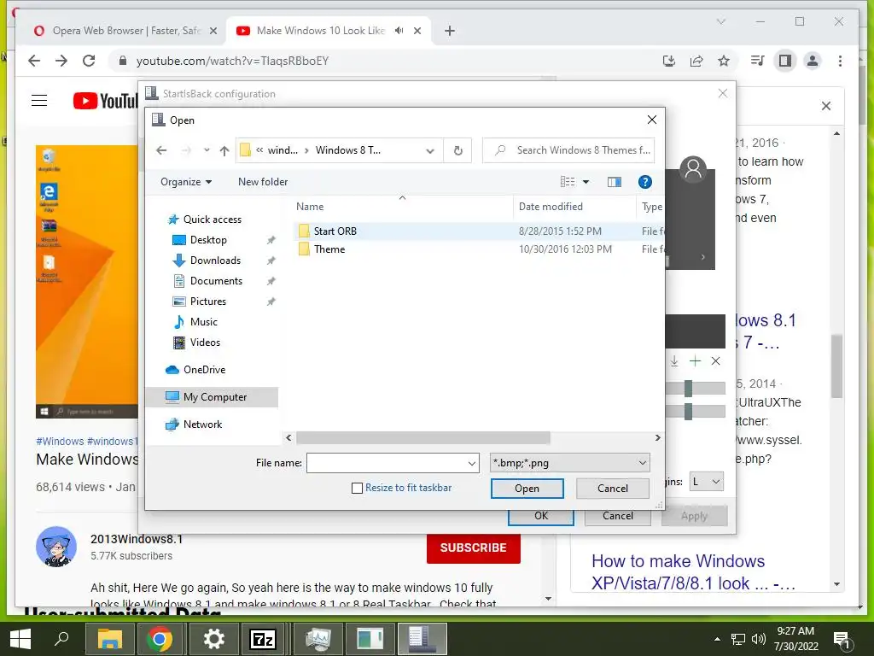Open the Organize menu
The image size is (874, 656).
(185, 182)
